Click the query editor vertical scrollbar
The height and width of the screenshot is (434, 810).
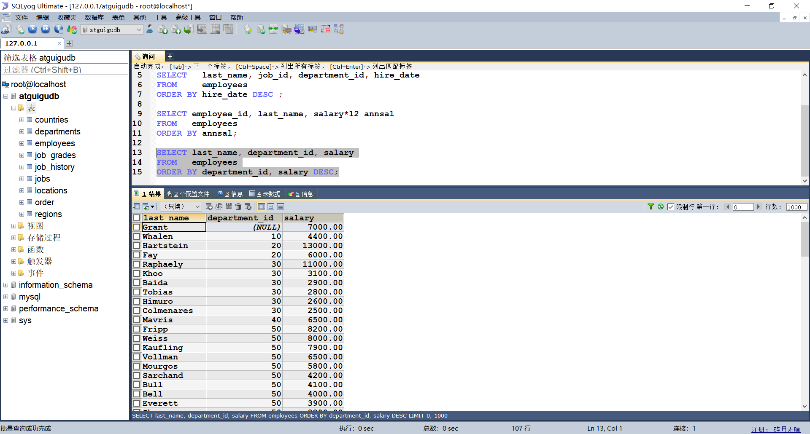(x=805, y=141)
